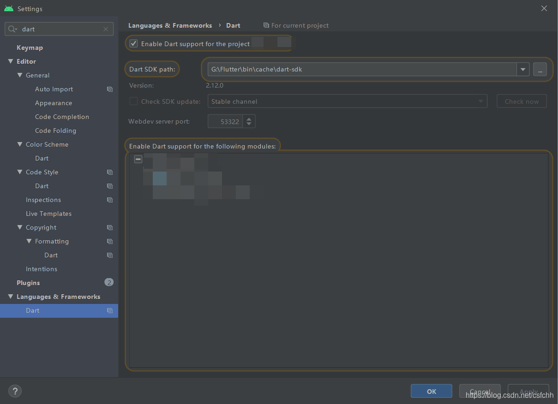The width and height of the screenshot is (558, 404).
Task: Collapse the Color Scheme node
Action: click(x=20, y=144)
